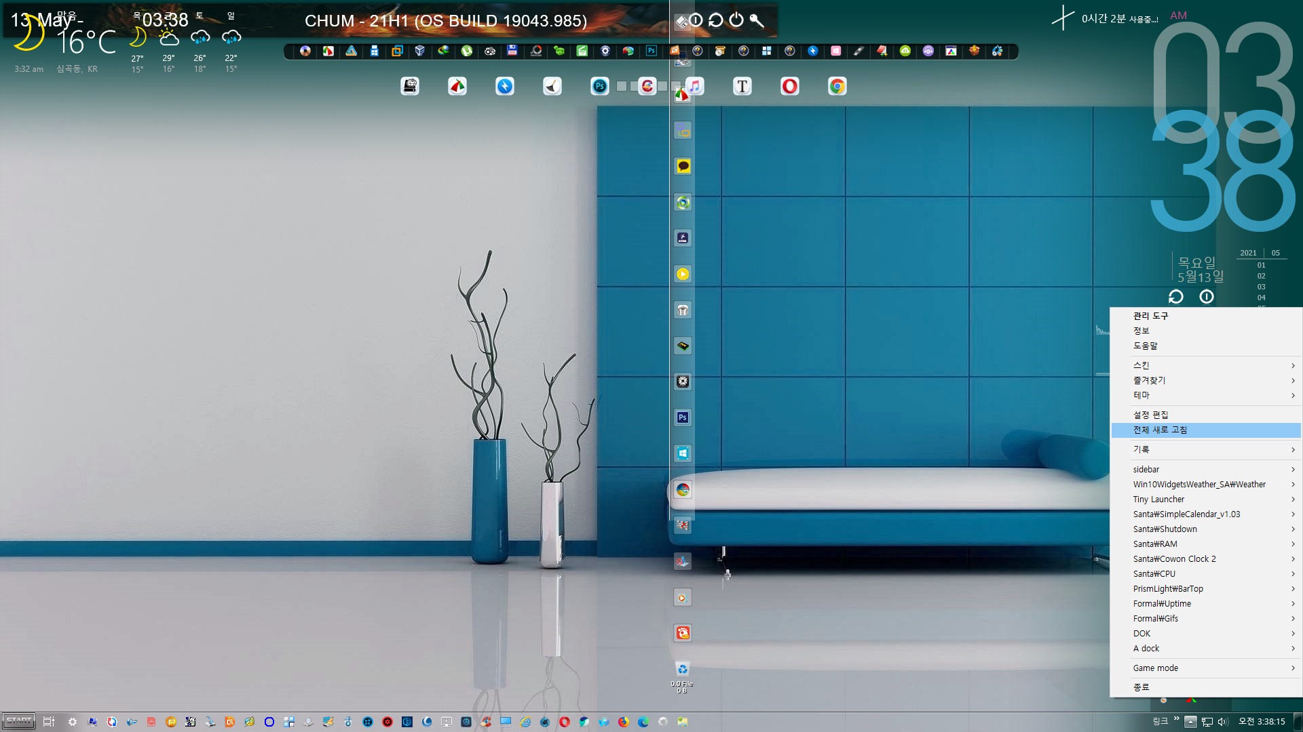Open Formal#Uptime menu entry
The width and height of the screenshot is (1303, 732).
[1206, 603]
